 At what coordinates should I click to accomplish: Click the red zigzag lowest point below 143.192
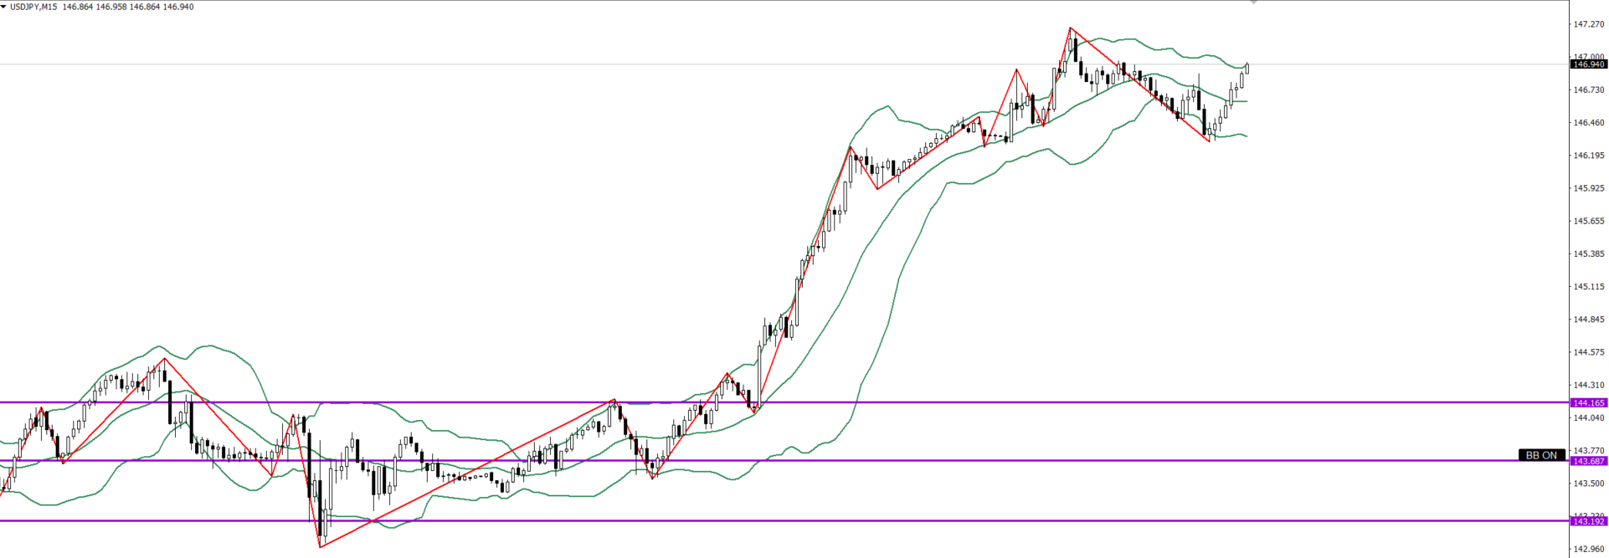(x=320, y=546)
